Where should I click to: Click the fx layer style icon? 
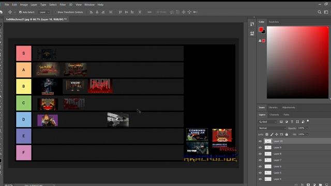[302, 184]
